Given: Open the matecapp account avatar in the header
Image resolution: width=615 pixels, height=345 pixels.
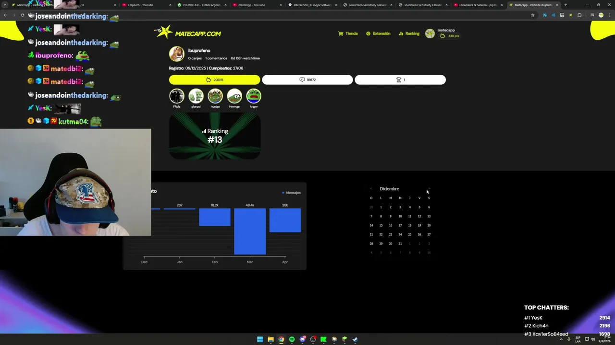Looking at the screenshot, I should 430,34.
